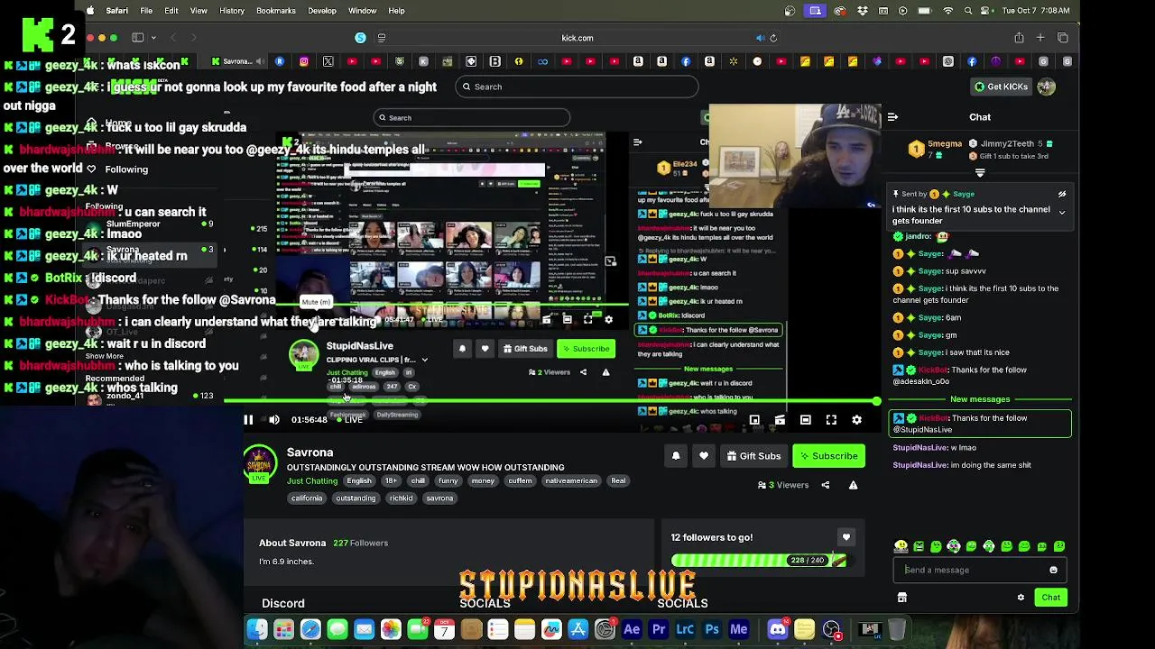Mute tab audio icon in address bar
The width and height of the screenshot is (1155, 649).
760,38
